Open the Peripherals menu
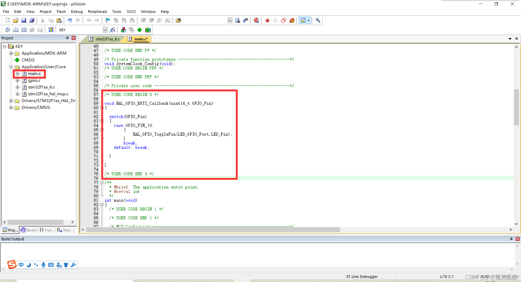 97,12
